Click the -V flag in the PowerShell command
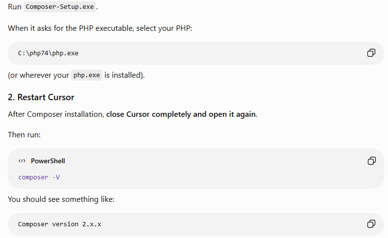Screen dimensions: 388x238 [x=56, y=177]
